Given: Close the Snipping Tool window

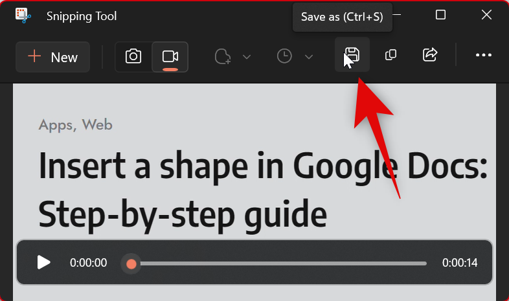Looking at the screenshot, I should 486,15.
